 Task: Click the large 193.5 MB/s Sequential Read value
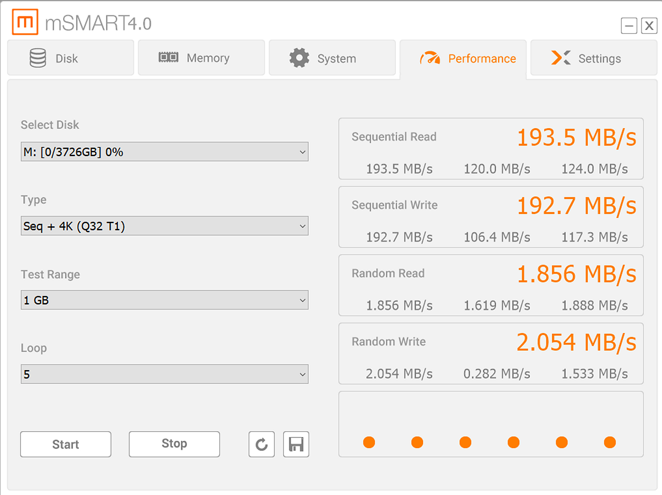576,138
